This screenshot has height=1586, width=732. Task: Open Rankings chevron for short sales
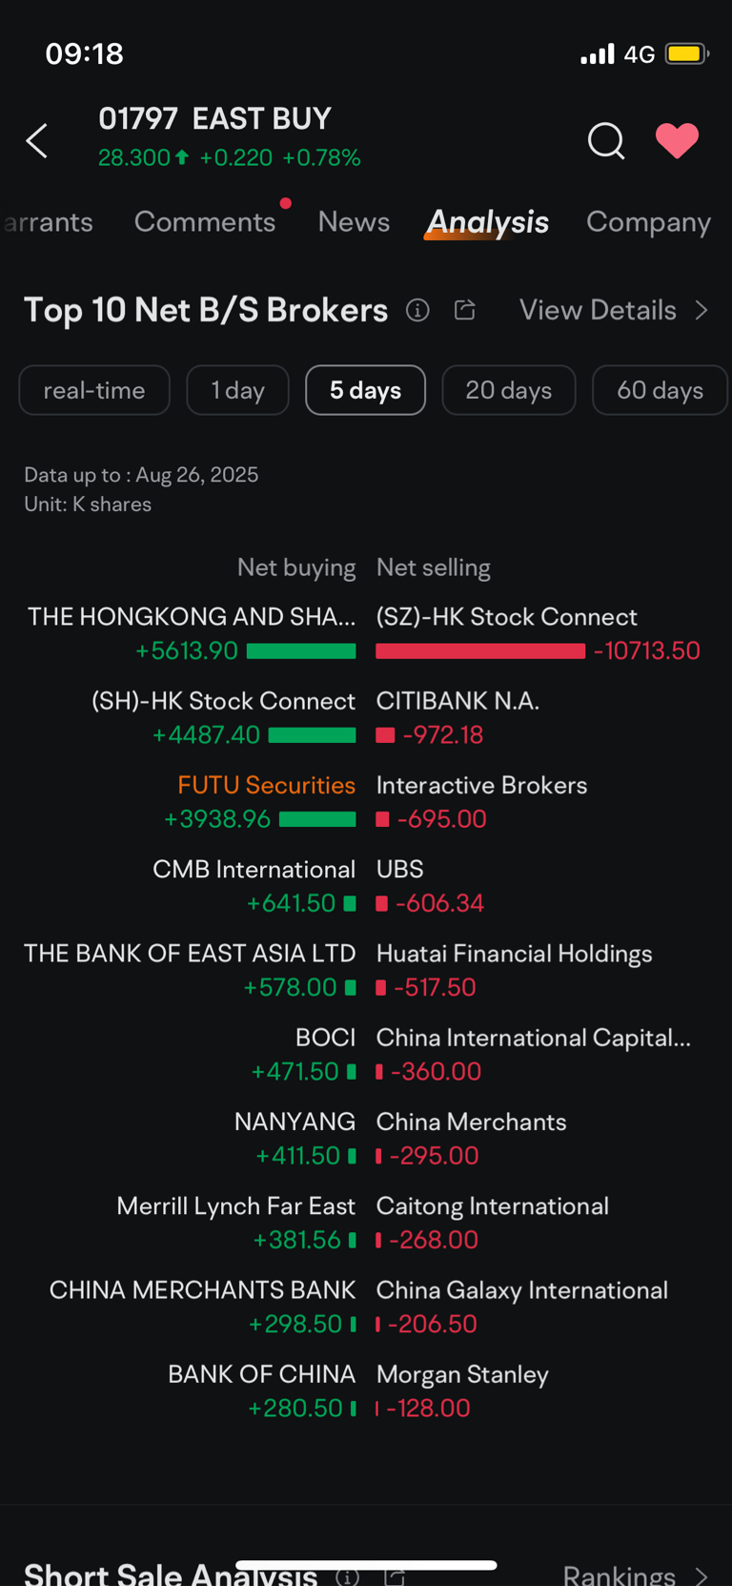click(701, 1576)
